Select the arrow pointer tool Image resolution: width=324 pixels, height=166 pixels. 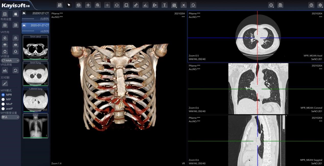69,5
